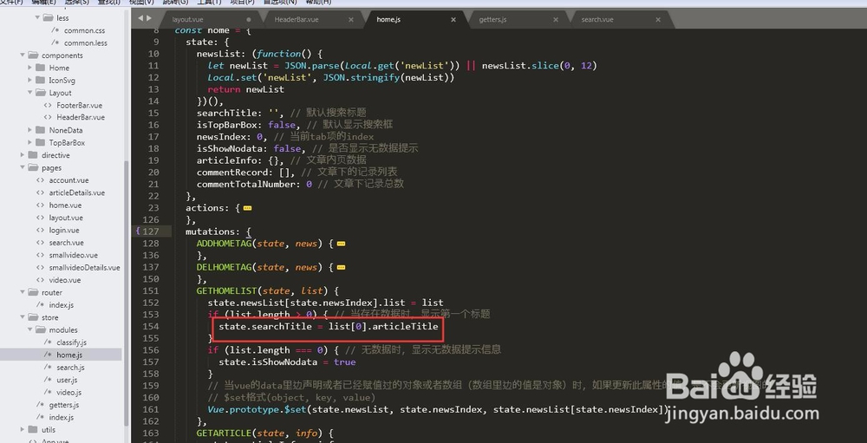
Task: Click the folder icon beside directive
Action: tap(33, 155)
